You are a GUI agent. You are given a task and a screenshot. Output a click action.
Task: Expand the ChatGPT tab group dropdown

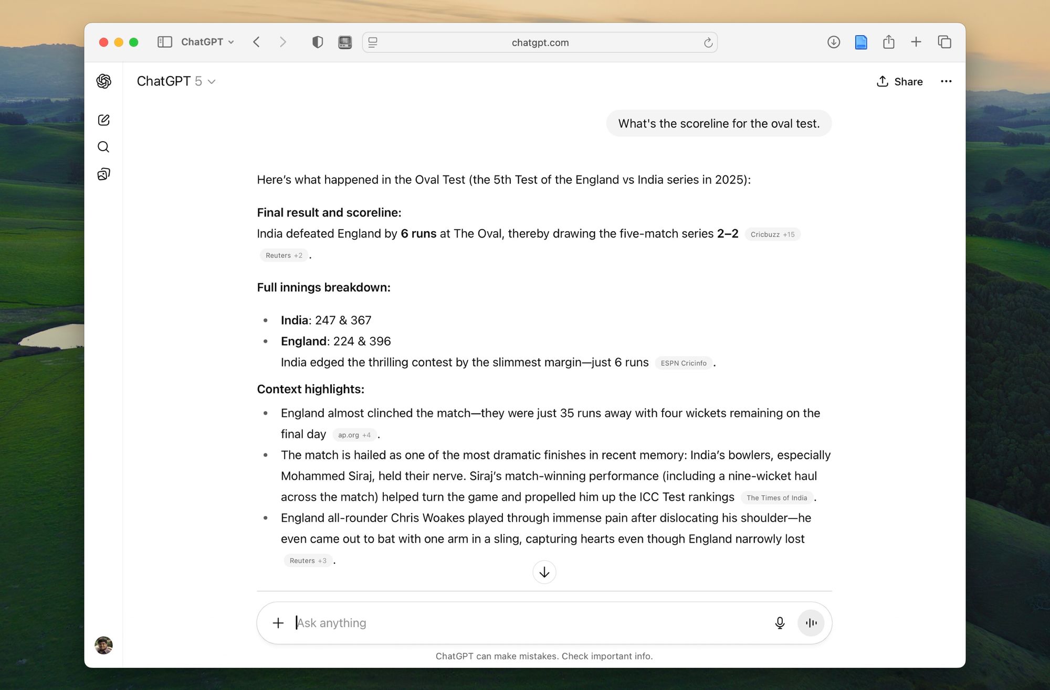tap(207, 42)
